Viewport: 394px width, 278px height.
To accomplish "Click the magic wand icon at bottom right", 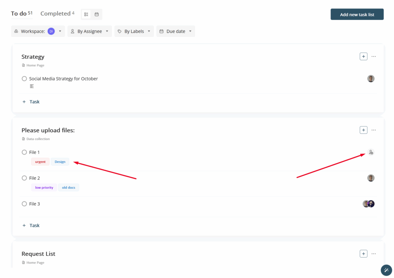I will pos(386,270).
